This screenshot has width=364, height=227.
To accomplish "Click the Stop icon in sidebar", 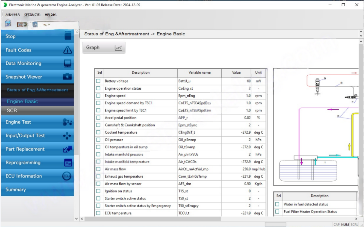I will tap(68, 36).
